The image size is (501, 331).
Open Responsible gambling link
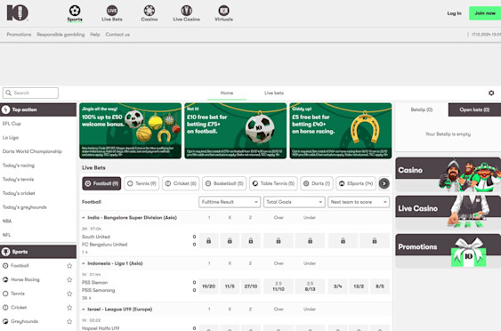[x=61, y=34]
